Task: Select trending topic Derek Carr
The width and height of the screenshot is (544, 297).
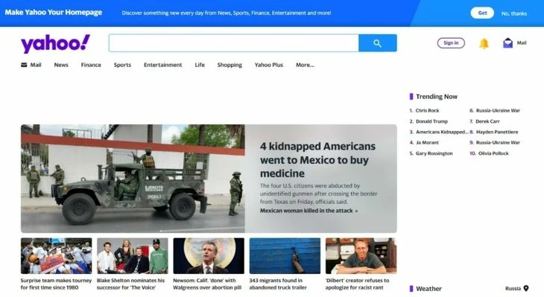Action: (x=487, y=121)
